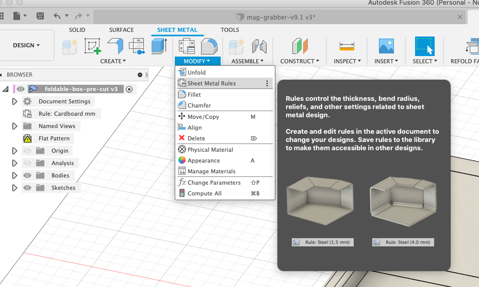This screenshot has height=287, width=479.
Task: Open the options dots on Sheet Metal Rules
Action: click(x=267, y=83)
